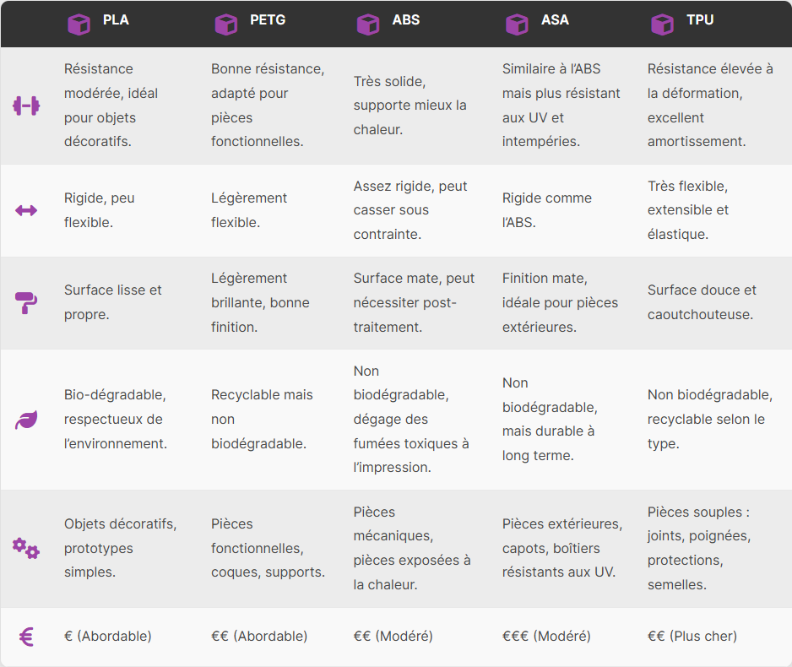
Task: Click 'Rigide comme l'ABS.' cell
Action: click(546, 210)
